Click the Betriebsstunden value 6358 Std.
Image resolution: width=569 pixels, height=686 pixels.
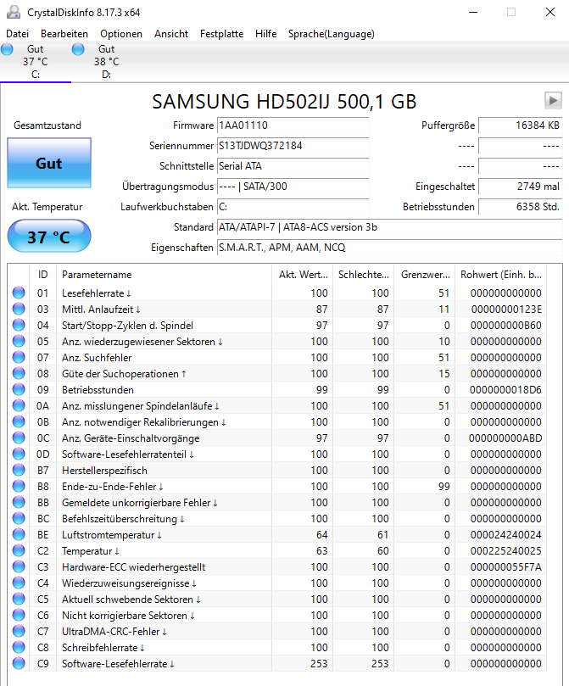click(520, 207)
